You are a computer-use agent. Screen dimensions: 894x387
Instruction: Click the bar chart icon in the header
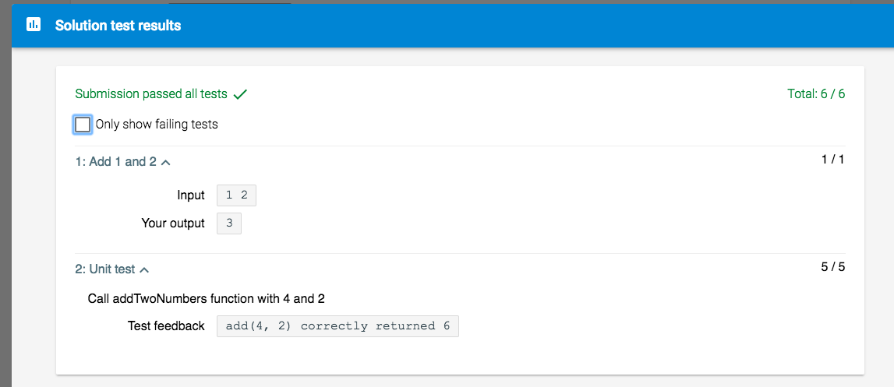34,25
